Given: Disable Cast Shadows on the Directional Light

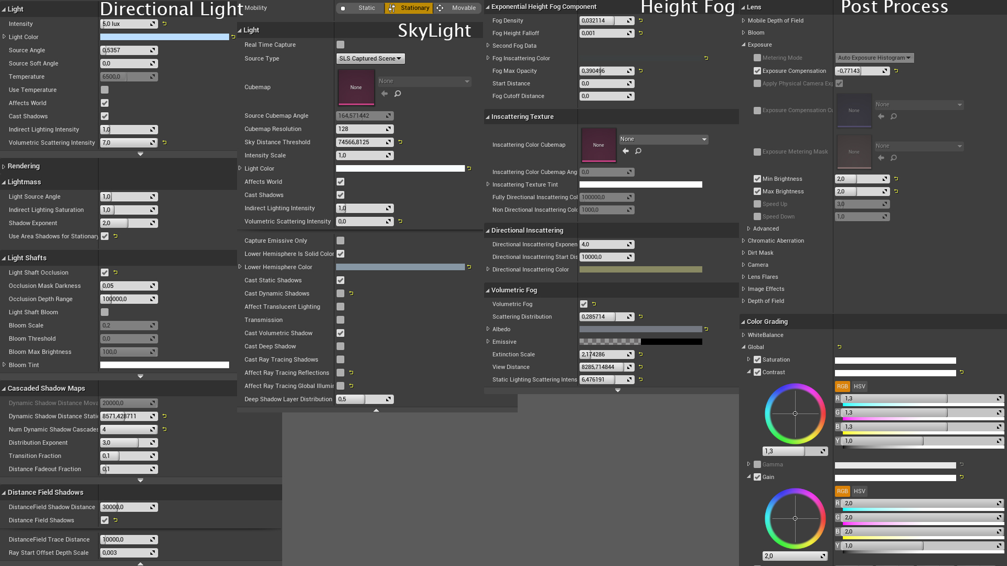Looking at the screenshot, I should point(104,116).
